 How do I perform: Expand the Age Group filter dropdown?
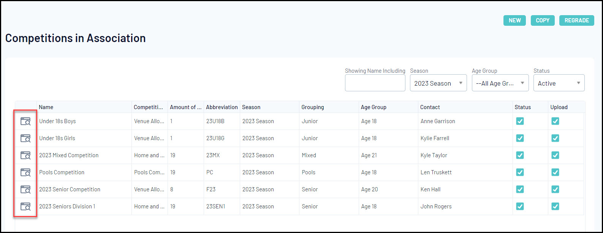coord(500,83)
